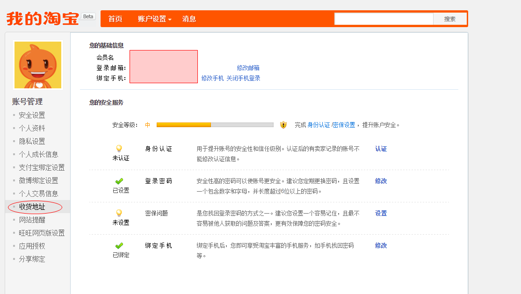
Task: Open 旺旺网页版设置 in sidebar
Action: [x=42, y=233]
